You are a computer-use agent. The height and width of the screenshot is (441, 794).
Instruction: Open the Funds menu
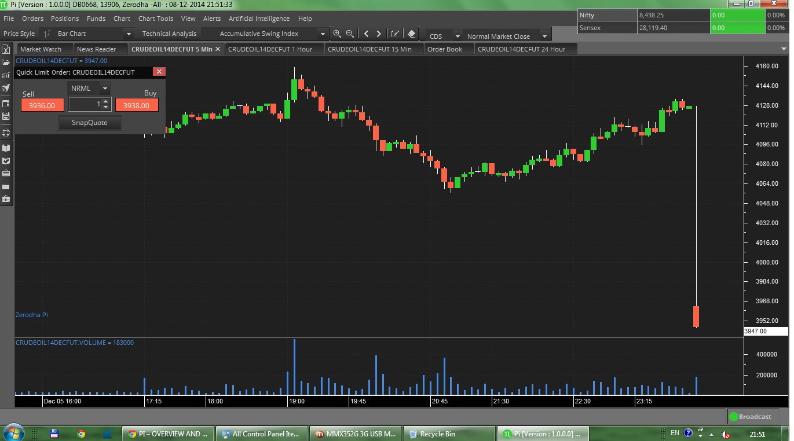96,19
